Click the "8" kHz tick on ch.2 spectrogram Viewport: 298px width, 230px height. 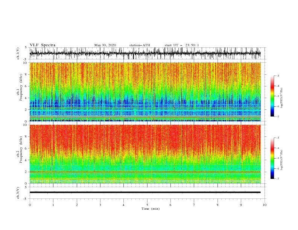point(26,137)
